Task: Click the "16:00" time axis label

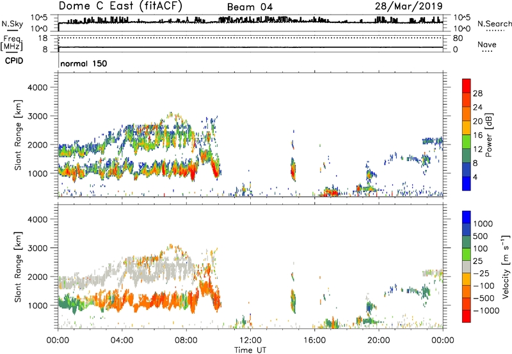Action: coord(314,341)
